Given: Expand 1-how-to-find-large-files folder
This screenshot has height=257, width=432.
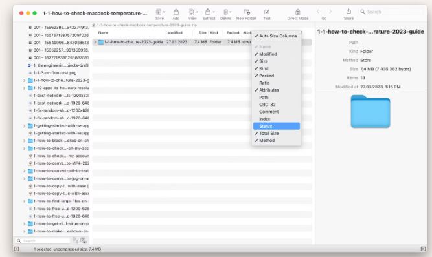Looking at the screenshot, I should 24,201.
